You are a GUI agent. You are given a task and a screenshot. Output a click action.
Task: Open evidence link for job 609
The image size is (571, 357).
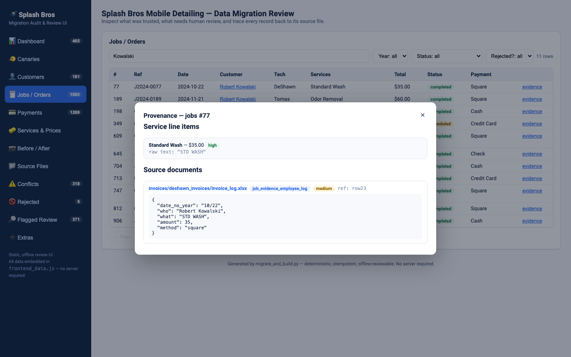tap(532, 136)
